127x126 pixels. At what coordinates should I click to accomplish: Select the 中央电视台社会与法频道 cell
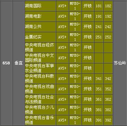coord(40,99)
